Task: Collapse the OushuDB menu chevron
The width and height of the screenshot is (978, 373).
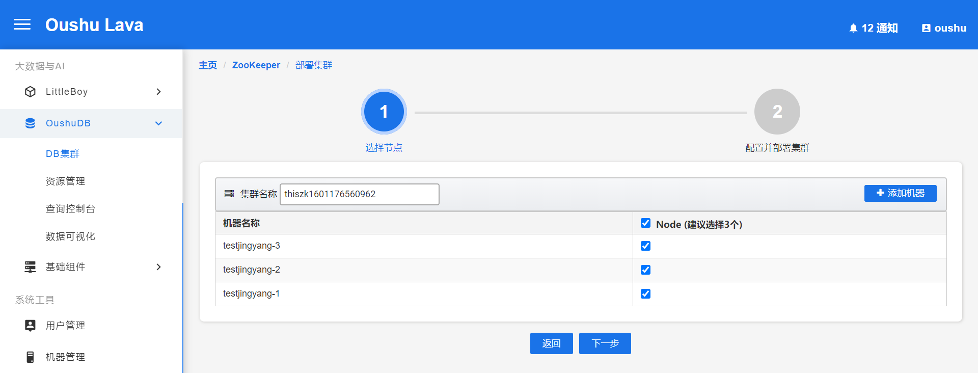Action: point(158,123)
